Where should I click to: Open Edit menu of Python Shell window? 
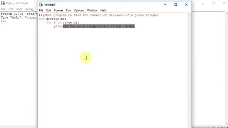11,9
